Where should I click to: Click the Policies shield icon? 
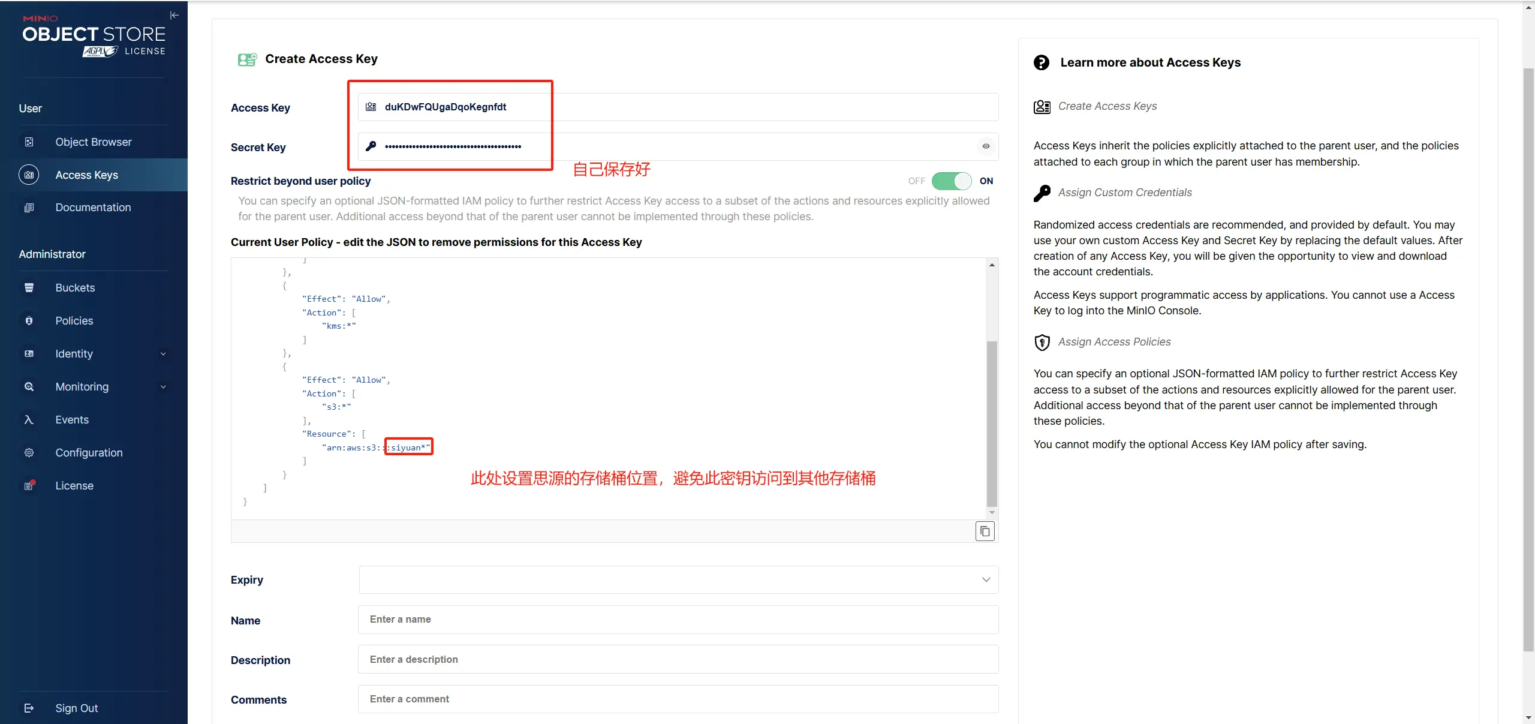[29, 321]
